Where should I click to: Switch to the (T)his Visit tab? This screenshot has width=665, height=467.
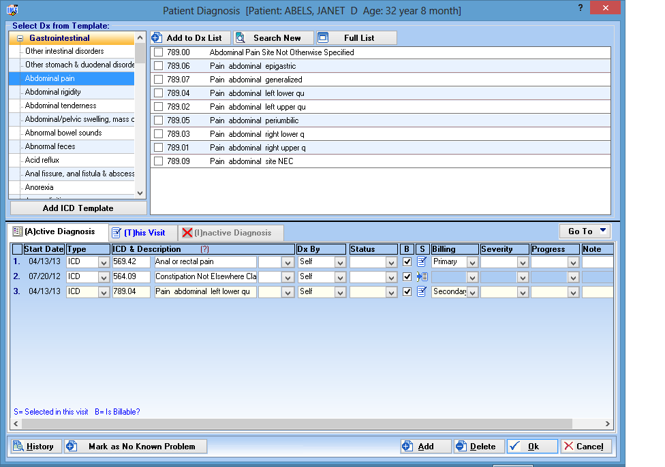(143, 233)
